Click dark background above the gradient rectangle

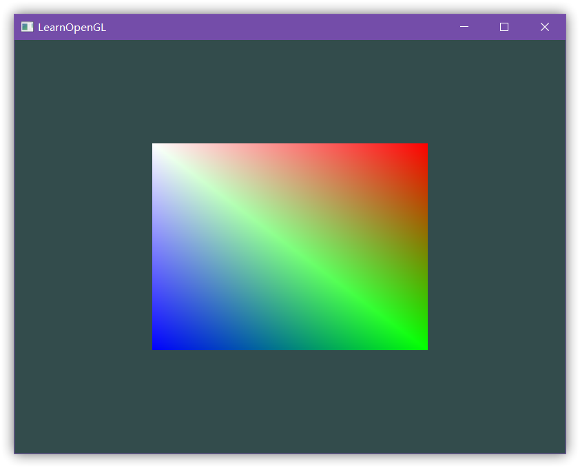tap(290, 90)
